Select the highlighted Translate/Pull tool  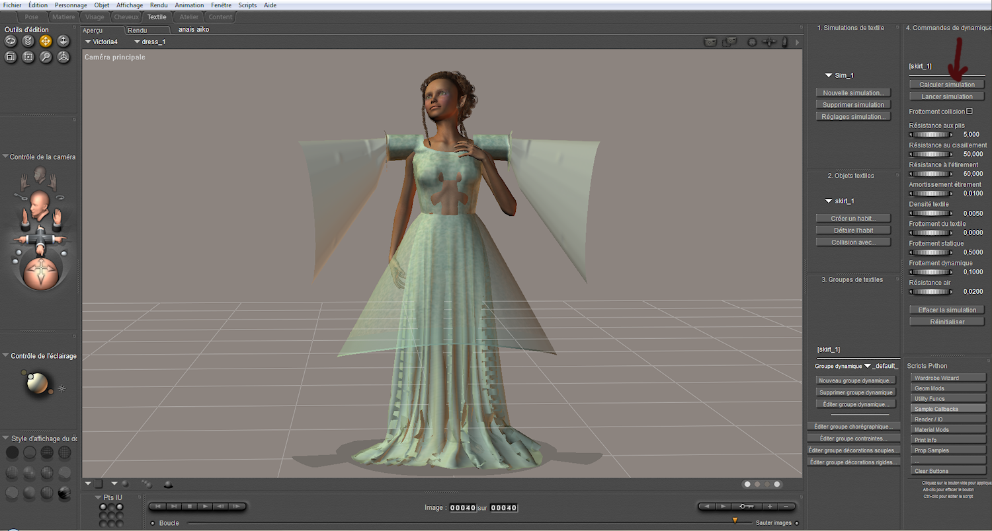tap(46, 41)
